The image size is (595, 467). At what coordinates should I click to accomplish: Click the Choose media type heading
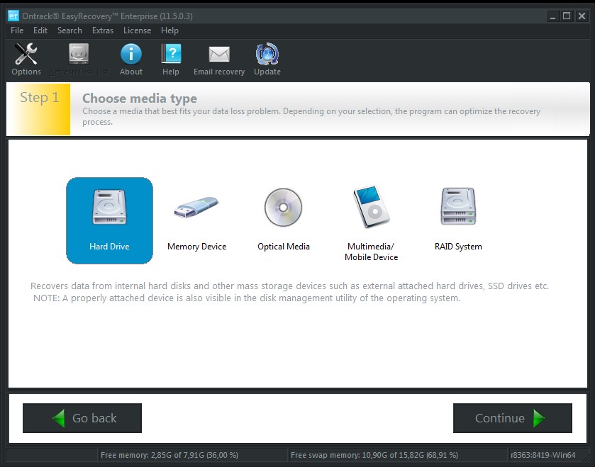(x=140, y=99)
